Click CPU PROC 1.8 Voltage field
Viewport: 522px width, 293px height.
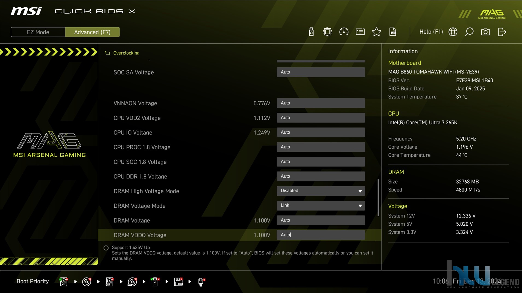pyautogui.click(x=321, y=147)
